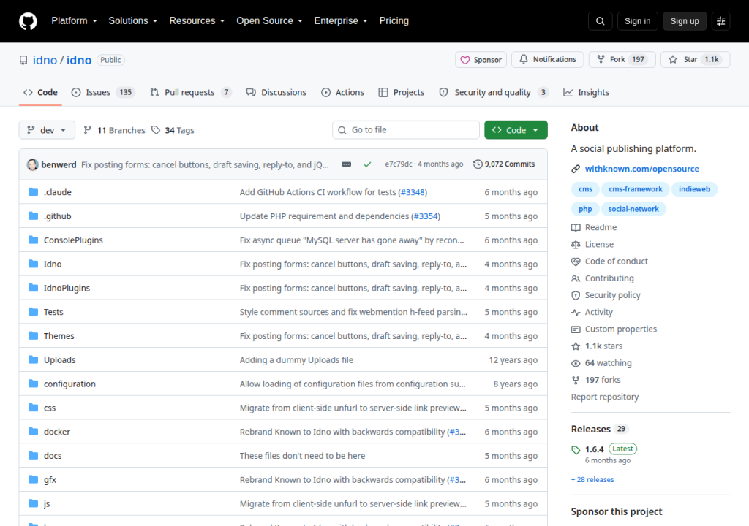Switch to the Insights tab
749x526 pixels.
tap(586, 93)
